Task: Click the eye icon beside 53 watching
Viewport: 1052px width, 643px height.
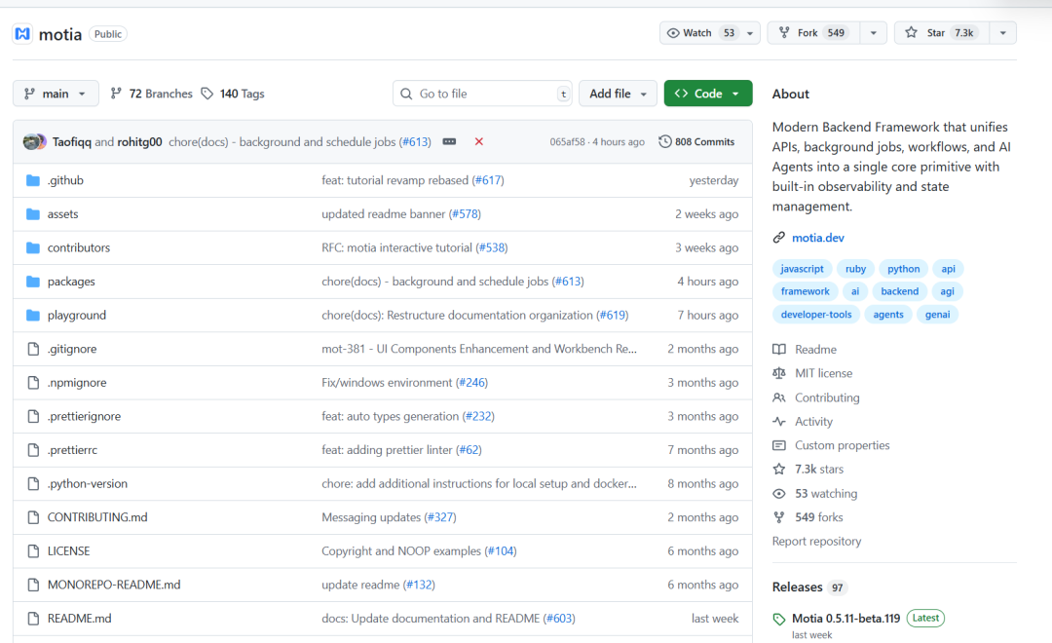Action: (x=779, y=493)
